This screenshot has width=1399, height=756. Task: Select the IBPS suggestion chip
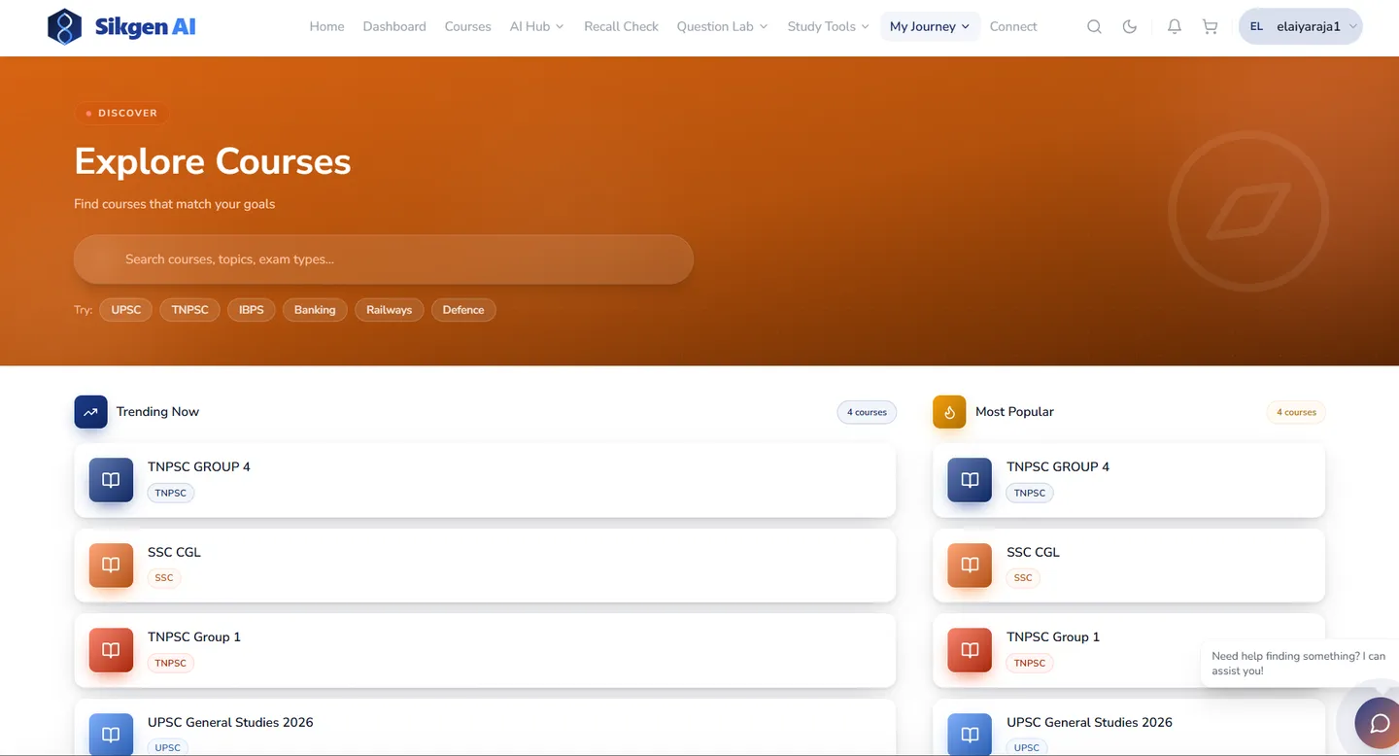252,310
